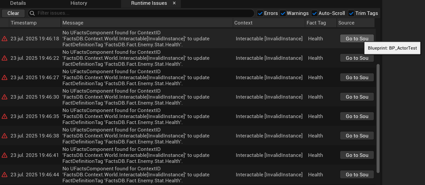425x185 pixels.
Task: Click warning icon for 19:46:18 row
Action: [x=4, y=39]
